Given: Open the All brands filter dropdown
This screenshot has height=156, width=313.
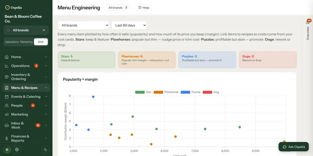Looking at the screenshot, I should click(83, 25).
